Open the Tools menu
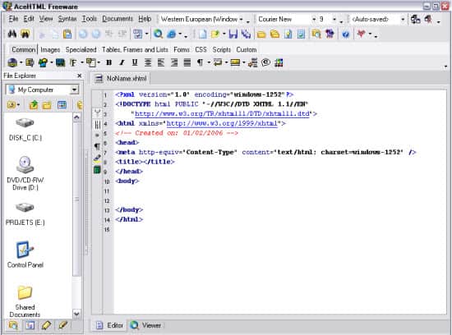The width and height of the screenshot is (452, 335). click(x=90, y=19)
